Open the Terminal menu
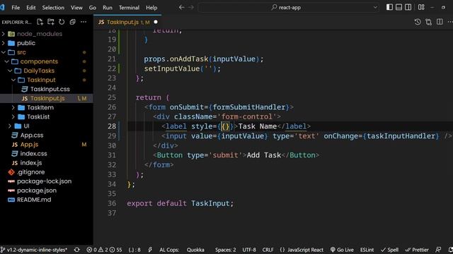This screenshot has width=453, height=254. click(x=129, y=8)
